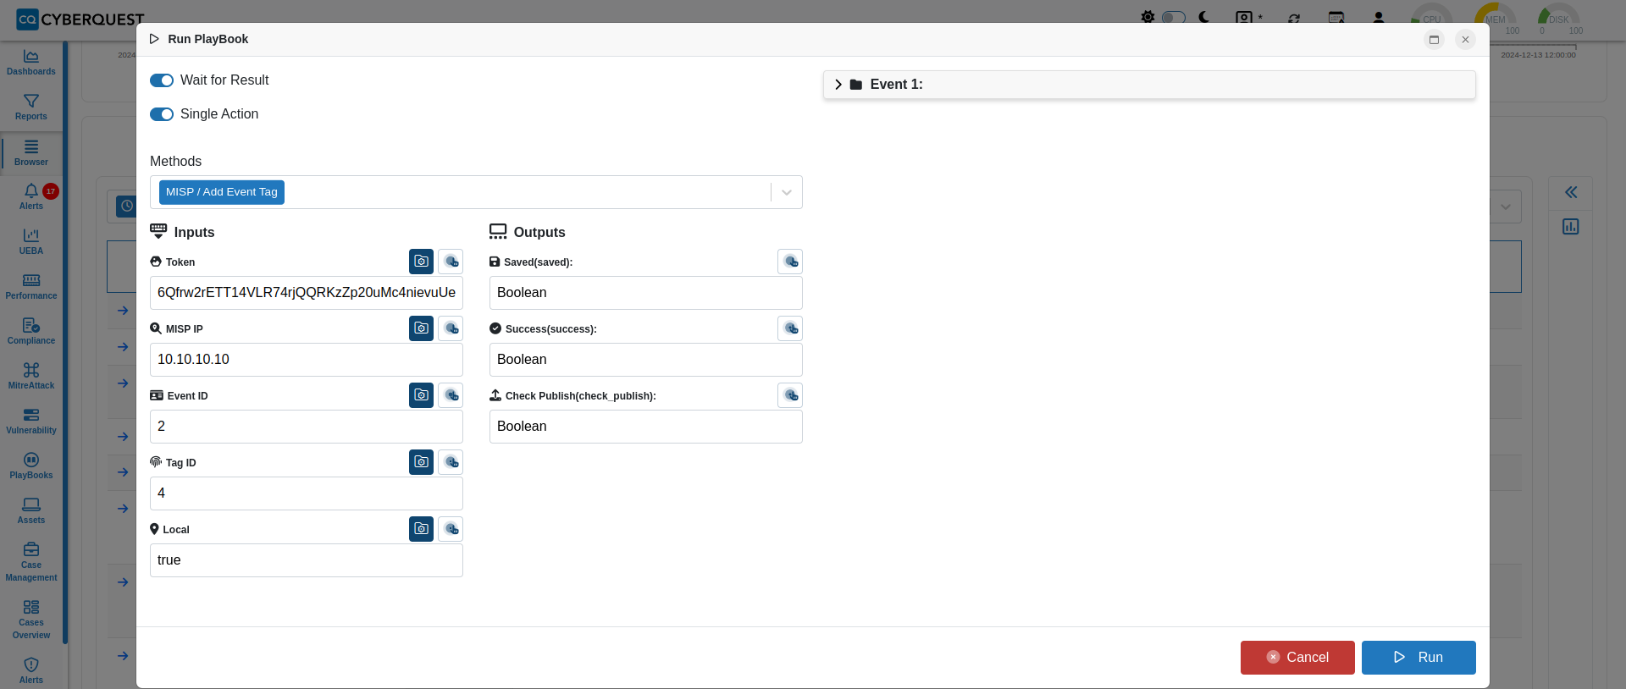Image resolution: width=1626 pixels, height=689 pixels.
Task: Click the clock icon behind the dialog
Action: (126, 206)
